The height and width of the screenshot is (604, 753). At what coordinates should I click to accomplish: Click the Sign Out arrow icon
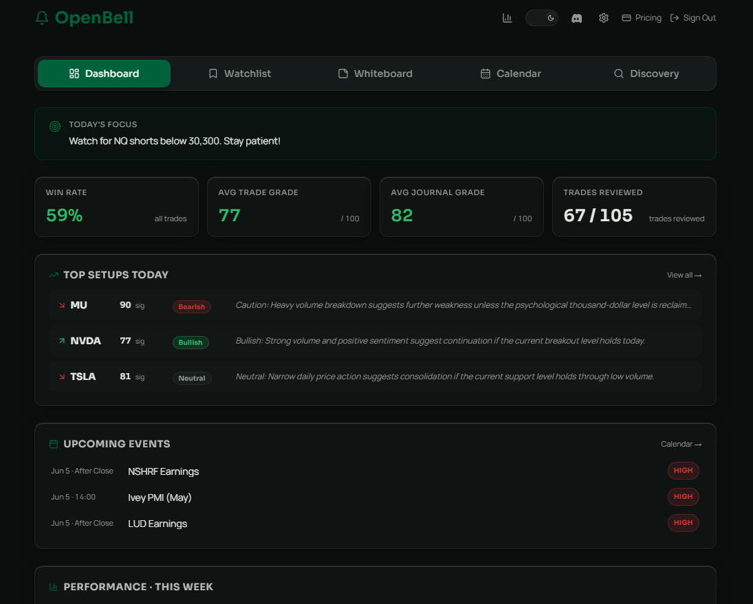pos(675,18)
